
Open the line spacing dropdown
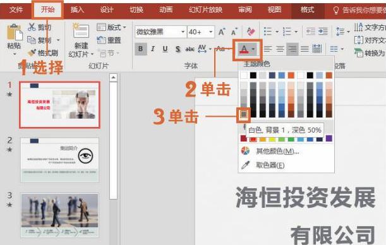[x=342, y=32]
